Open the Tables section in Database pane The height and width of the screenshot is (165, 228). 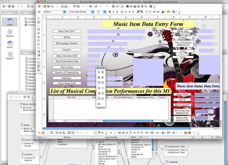[x=10, y=22]
